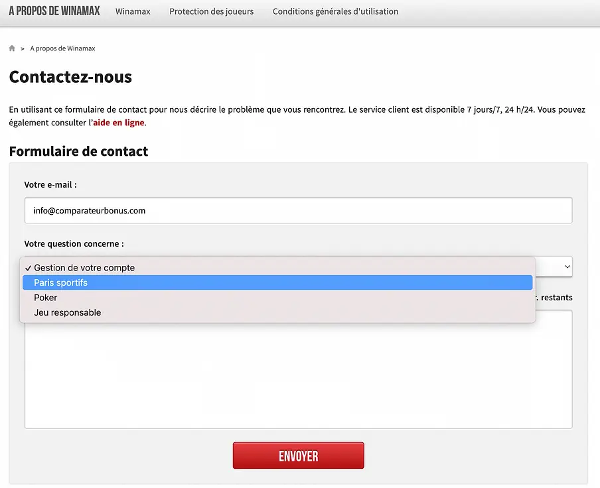Click the home breadcrumb icon

[x=11, y=48]
